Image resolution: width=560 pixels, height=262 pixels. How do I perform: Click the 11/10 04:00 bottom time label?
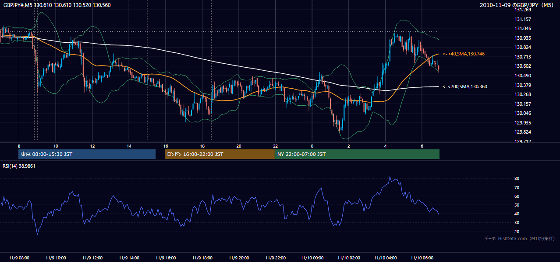pyautogui.click(x=386, y=258)
